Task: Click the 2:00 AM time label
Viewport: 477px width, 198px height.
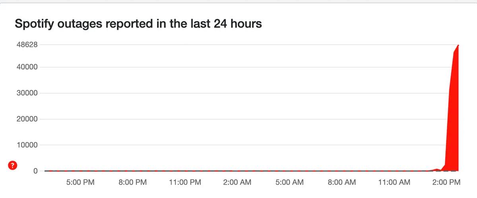Action: (237, 182)
